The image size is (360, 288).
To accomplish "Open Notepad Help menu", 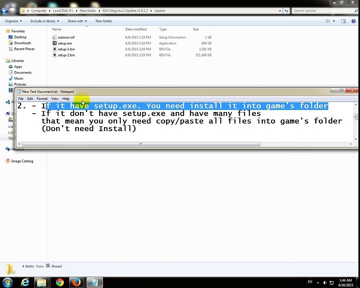I will [66, 99].
